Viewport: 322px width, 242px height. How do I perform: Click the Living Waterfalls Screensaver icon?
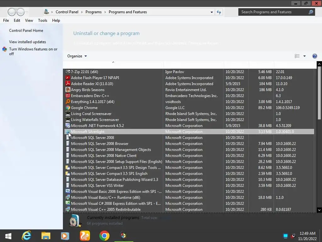click(68, 119)
